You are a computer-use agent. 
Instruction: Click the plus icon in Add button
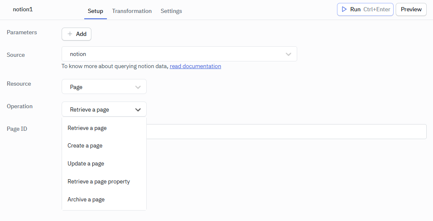pyautogui.click(x=70, y=34)
